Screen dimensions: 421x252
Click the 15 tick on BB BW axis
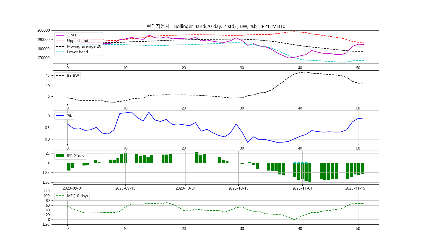pyautogui.click(x=48, y=76)
